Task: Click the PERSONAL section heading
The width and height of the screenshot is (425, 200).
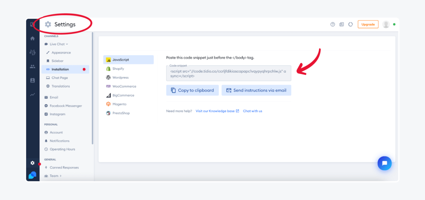Action: tap(51, 124)
